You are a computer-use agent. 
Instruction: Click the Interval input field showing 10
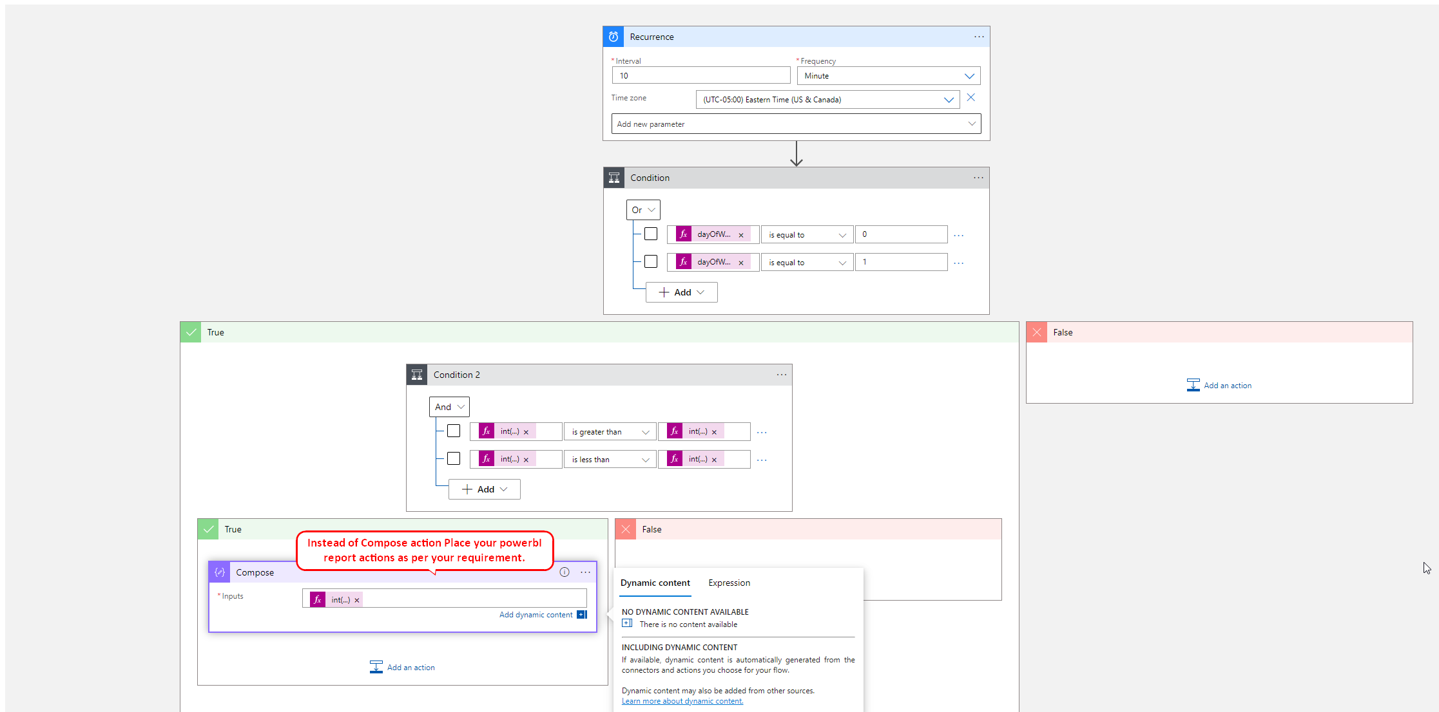(700, 75)
